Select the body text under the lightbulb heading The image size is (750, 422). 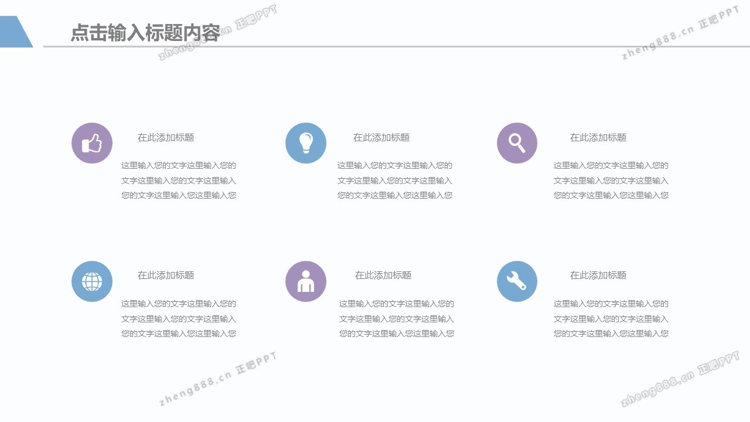[x=395, y=181]
